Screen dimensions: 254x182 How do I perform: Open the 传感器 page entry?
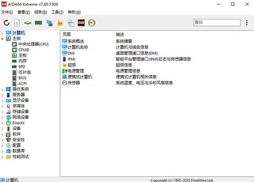coord(74,83)
